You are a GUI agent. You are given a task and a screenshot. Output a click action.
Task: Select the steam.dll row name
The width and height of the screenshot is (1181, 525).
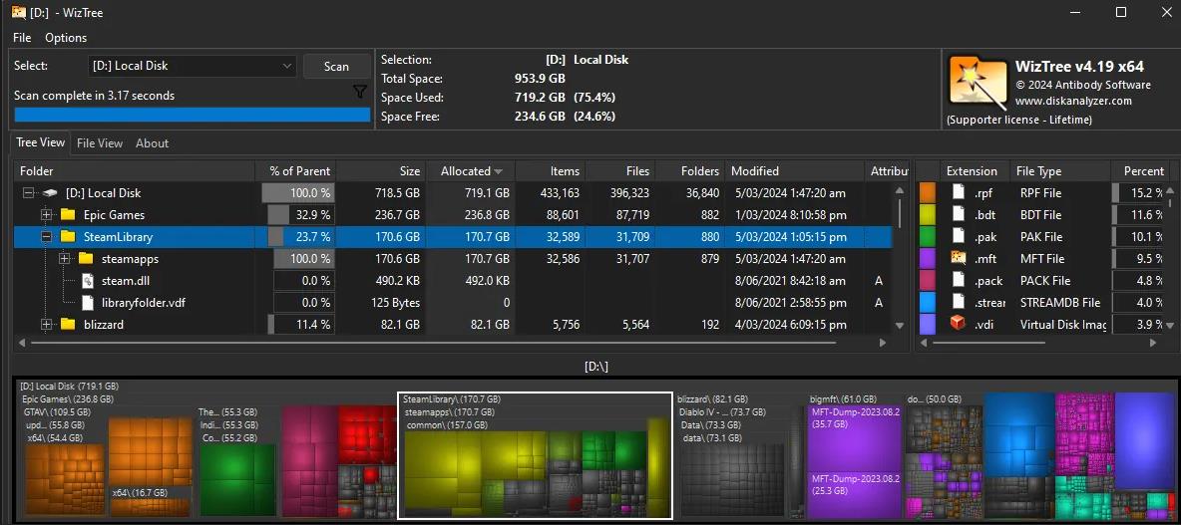click(125, 281)
